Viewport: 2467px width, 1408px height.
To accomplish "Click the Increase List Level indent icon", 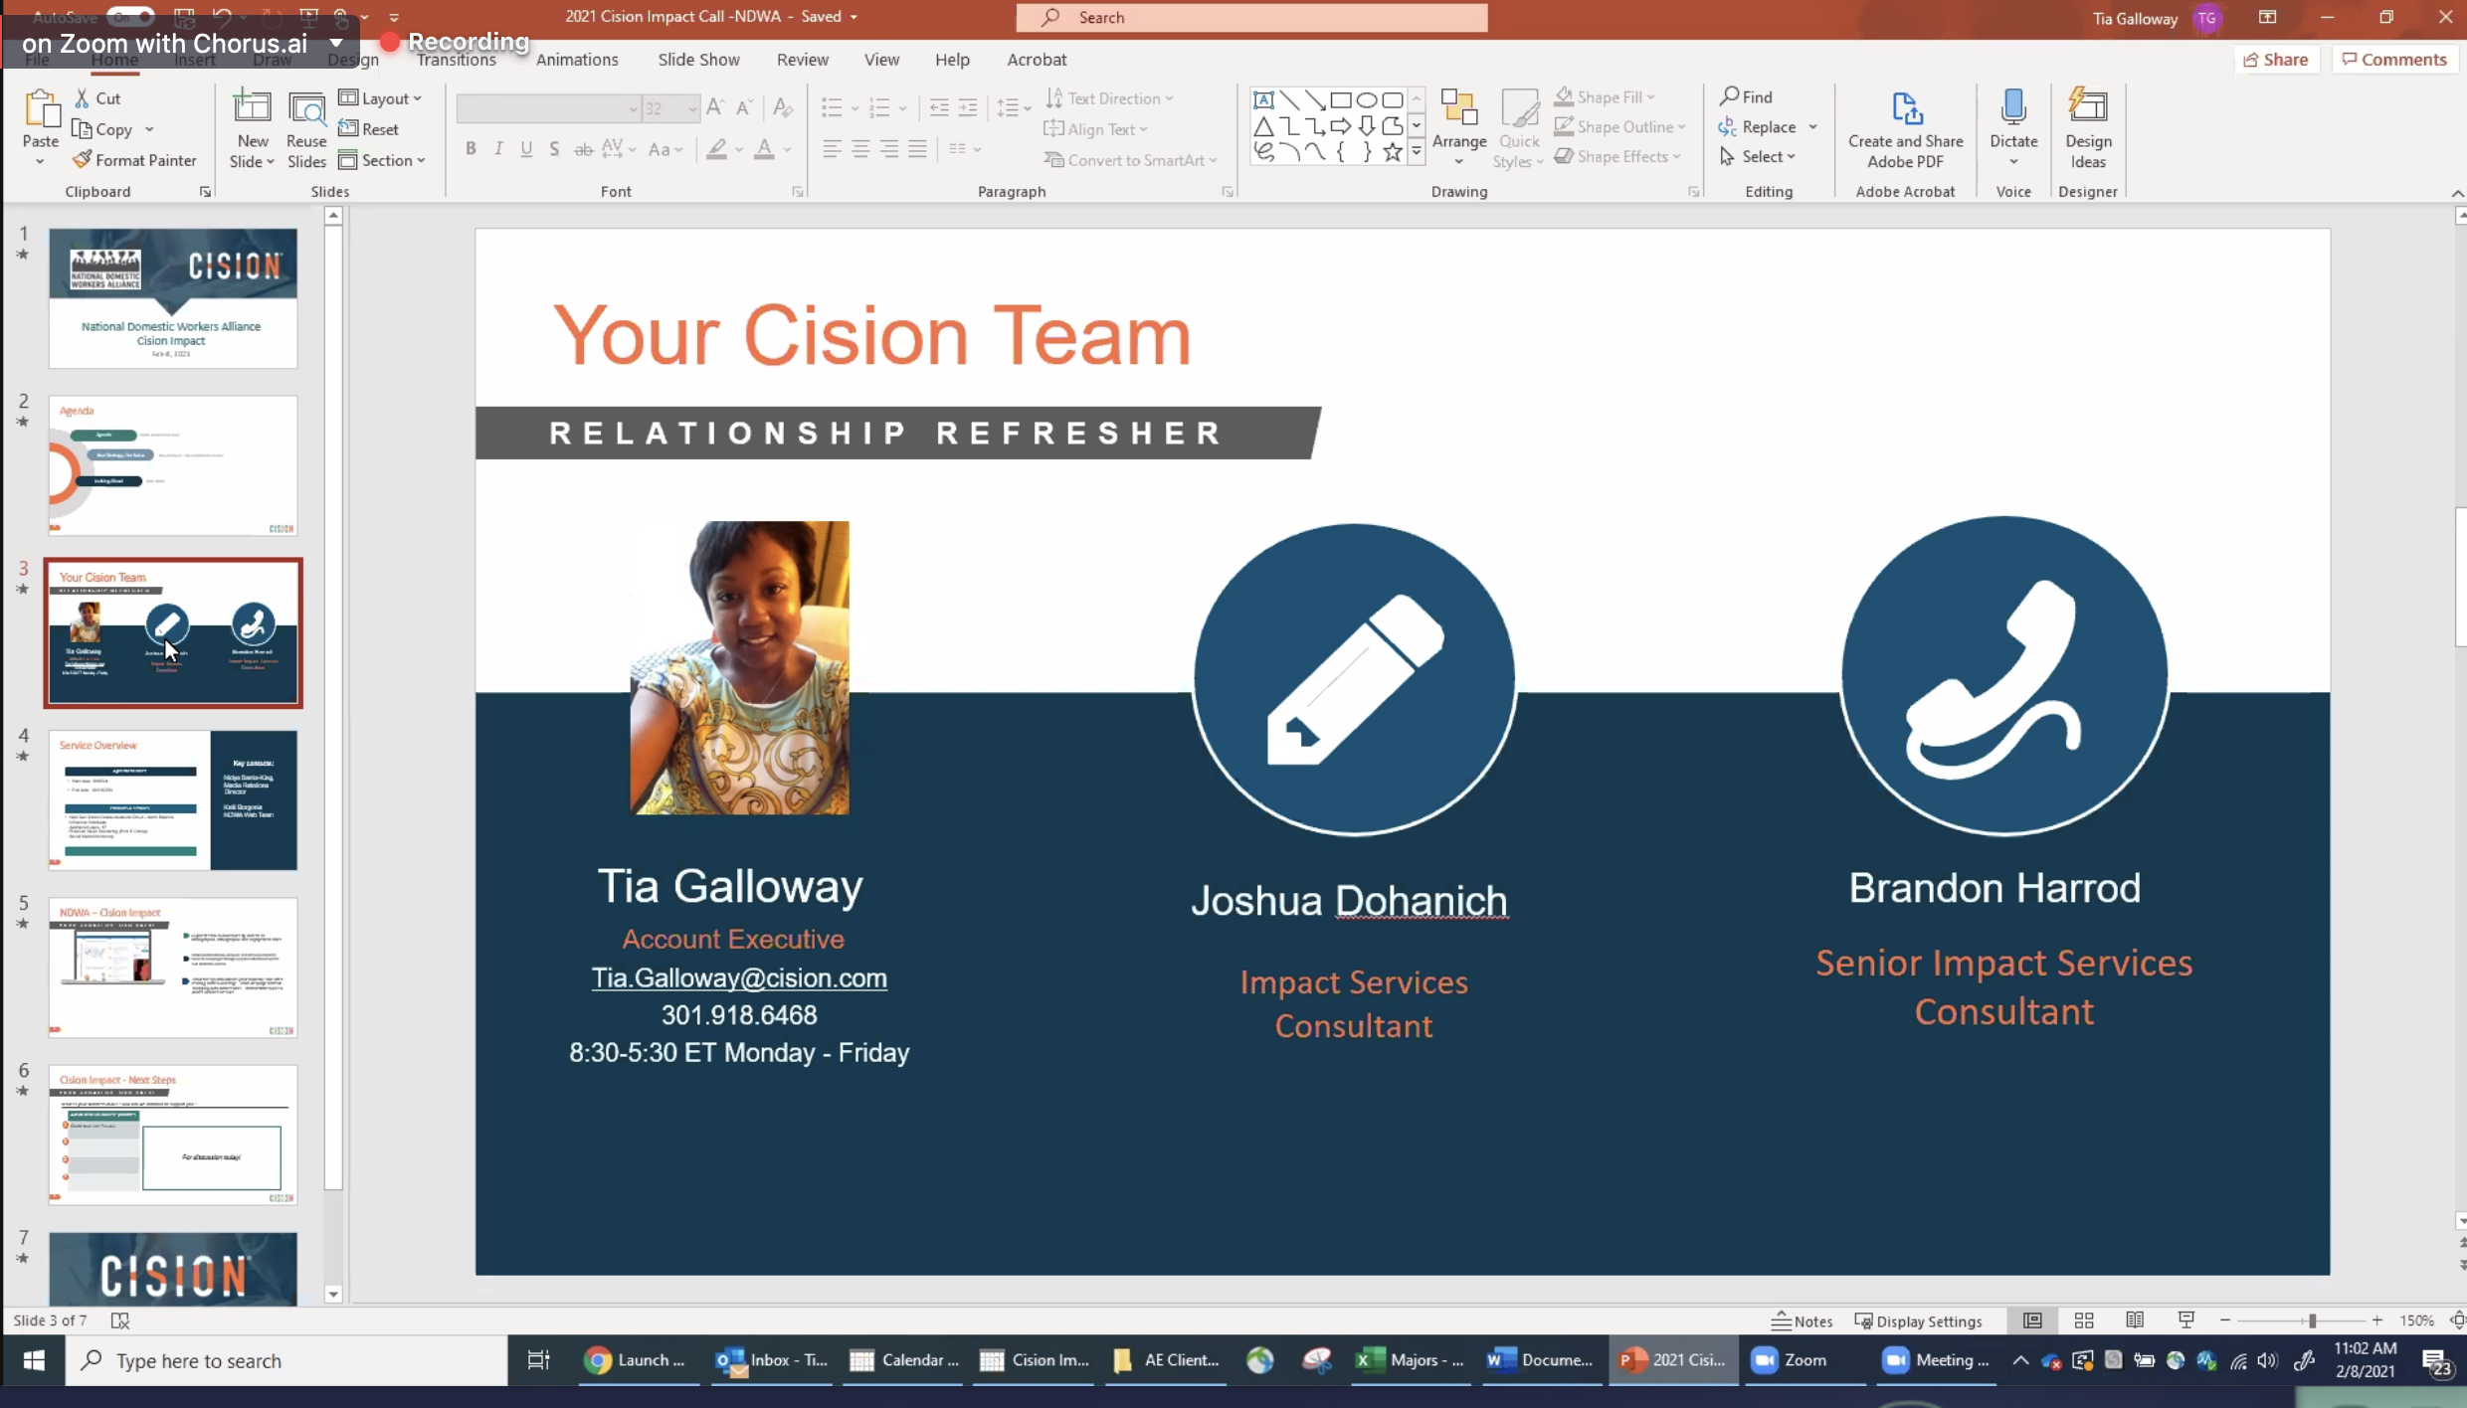I will 967,107.
